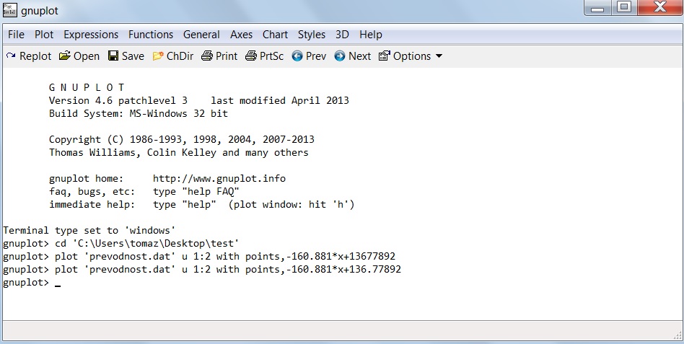Screen dimensions: 684x344
Task: Click "Terminal type set to 'windows'" line
Action: click(x=89, y=230)
